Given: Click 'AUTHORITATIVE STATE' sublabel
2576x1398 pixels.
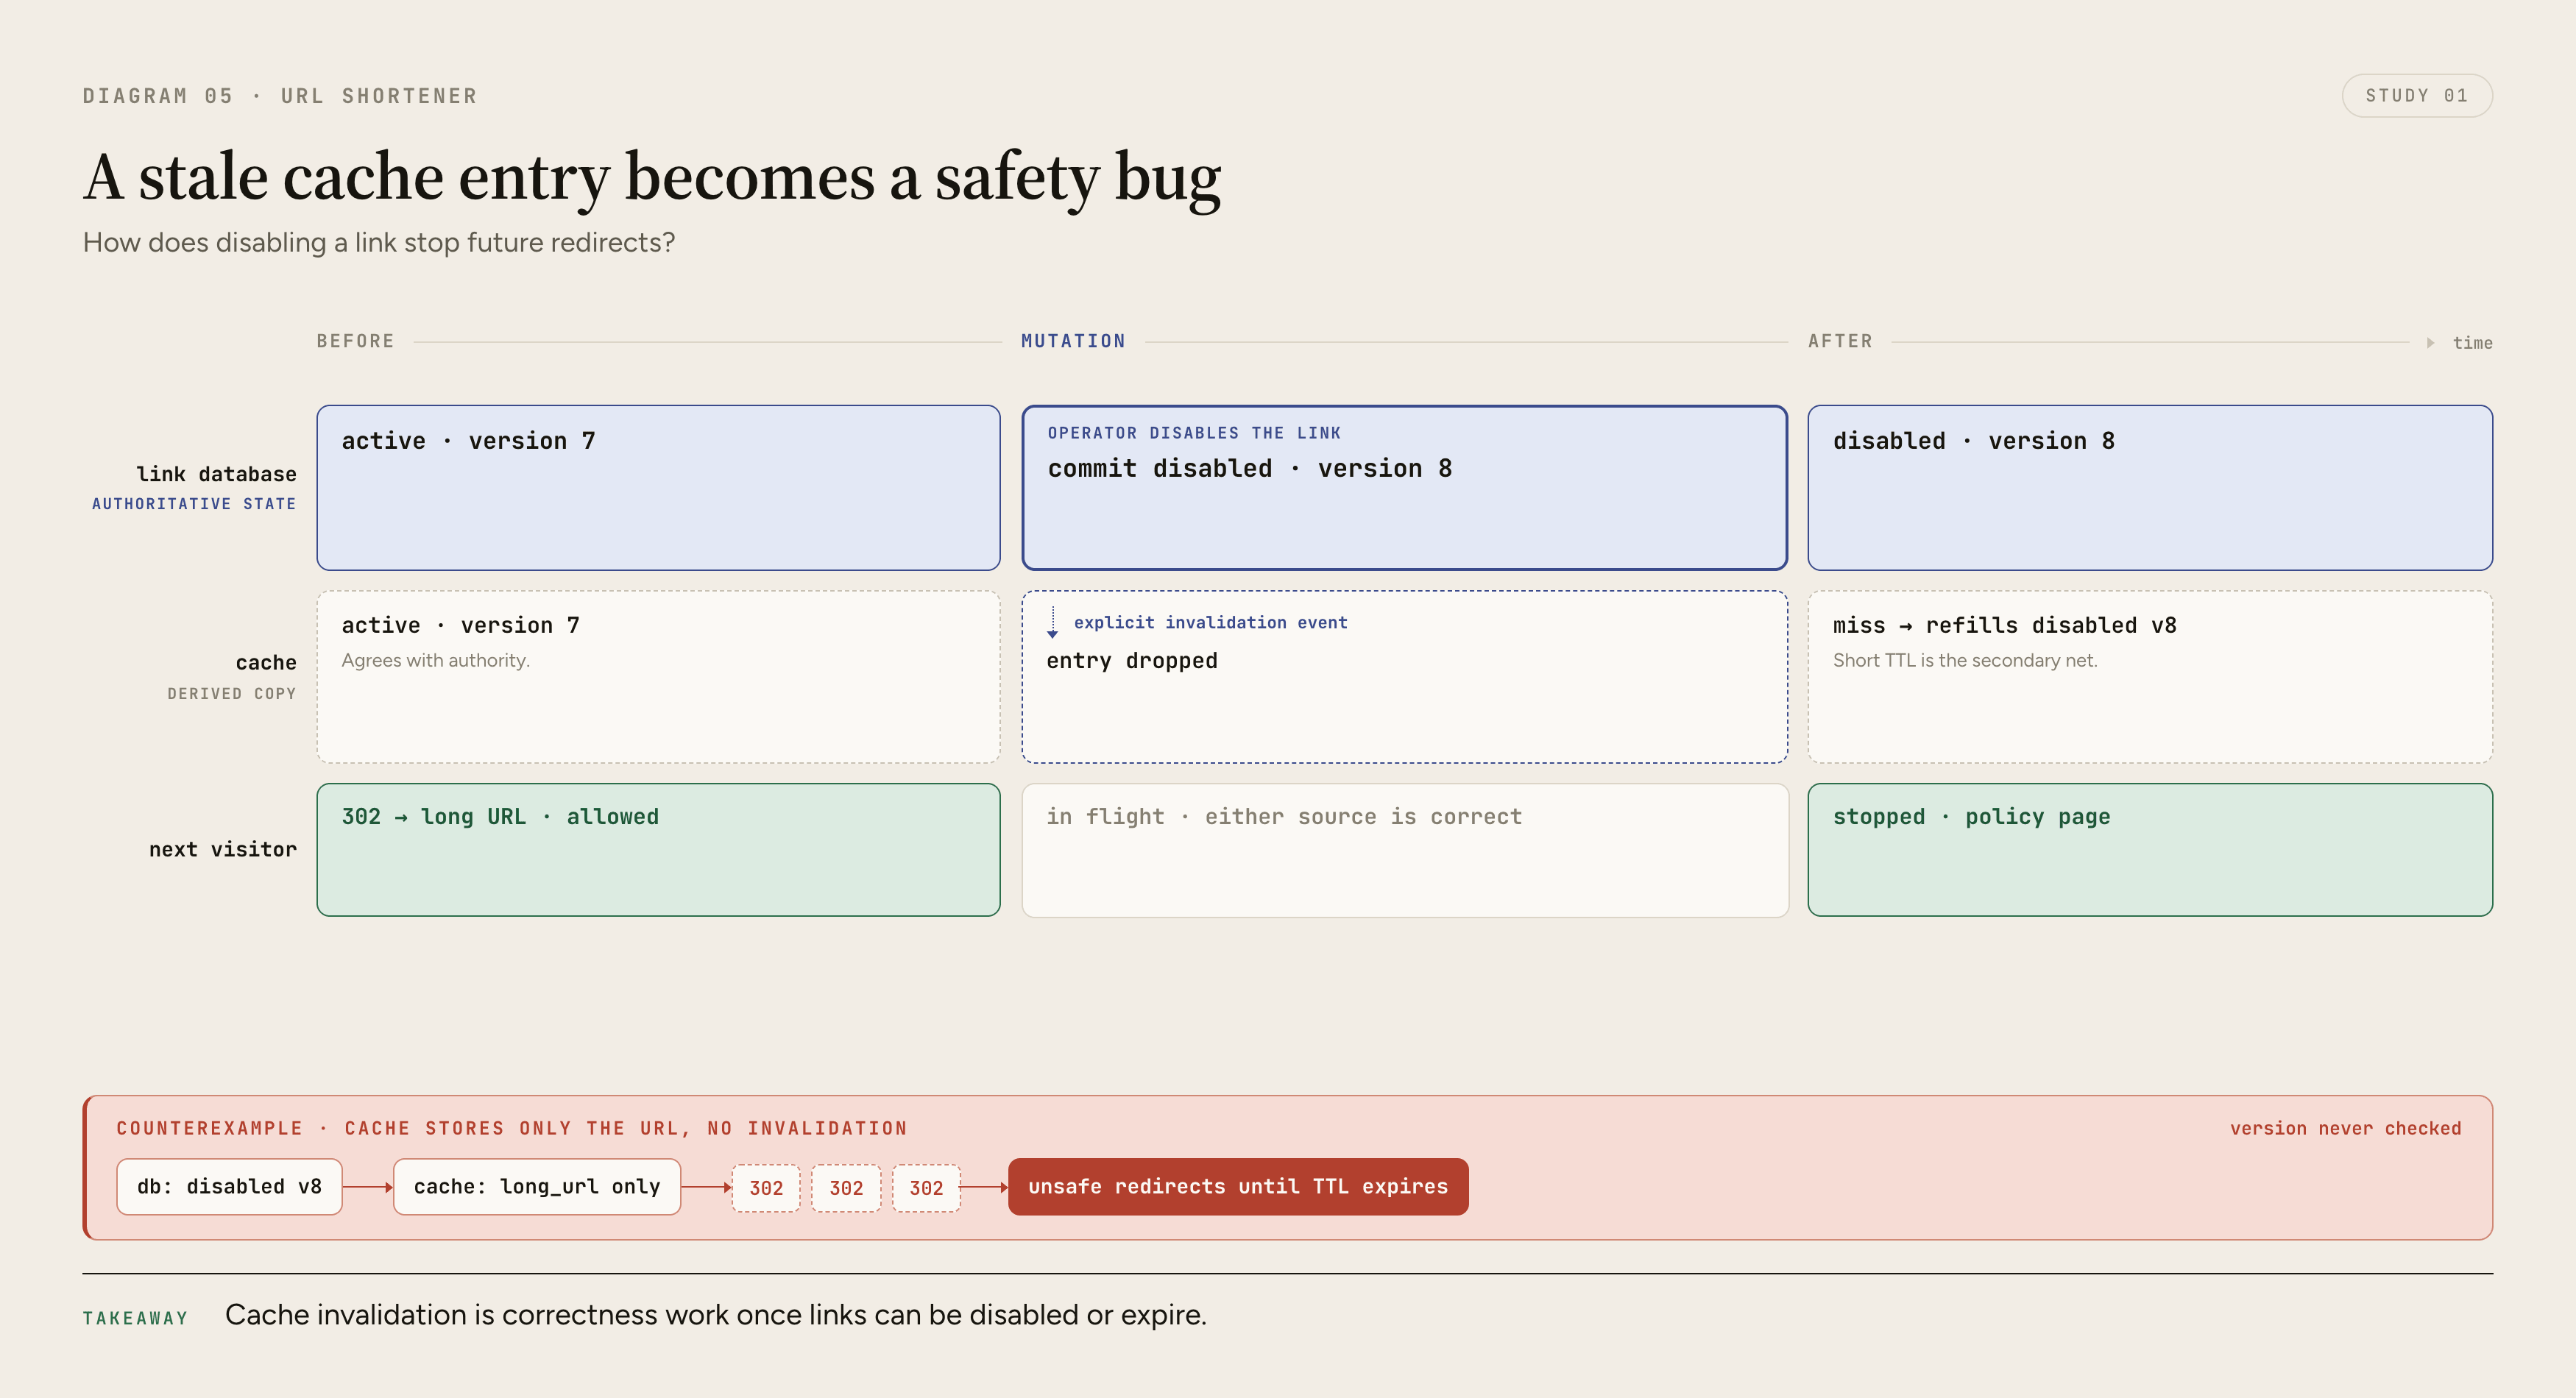Looking at the screenshot, I should point(194,504).
